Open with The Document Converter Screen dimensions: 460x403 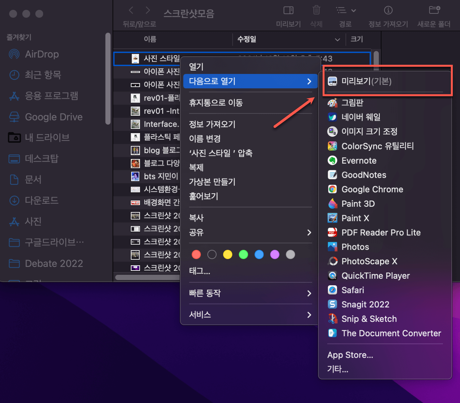pos(385,333)
